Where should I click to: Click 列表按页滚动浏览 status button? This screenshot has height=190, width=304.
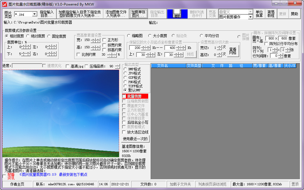pyautogui.click(x=212, y=184)
